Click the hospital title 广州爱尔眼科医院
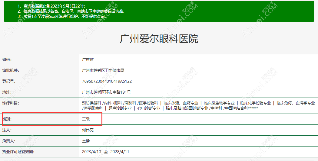Viewport: 318px width, 161px height. 159,39
